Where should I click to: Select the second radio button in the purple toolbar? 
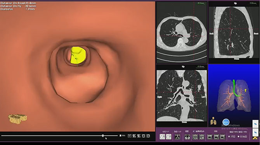pyautogui.click(x=238, y=136)
